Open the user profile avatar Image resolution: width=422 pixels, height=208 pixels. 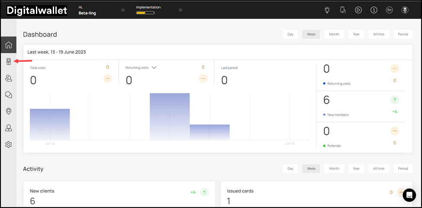405,10
